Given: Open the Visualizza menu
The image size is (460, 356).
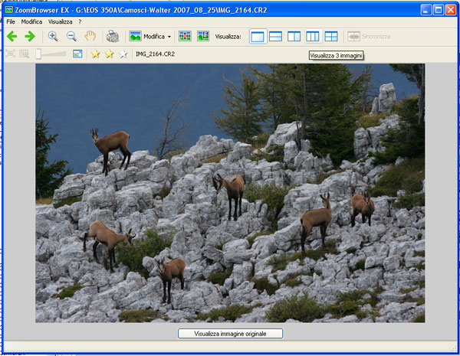Looking at the screenshot, I should pos(60,21).
